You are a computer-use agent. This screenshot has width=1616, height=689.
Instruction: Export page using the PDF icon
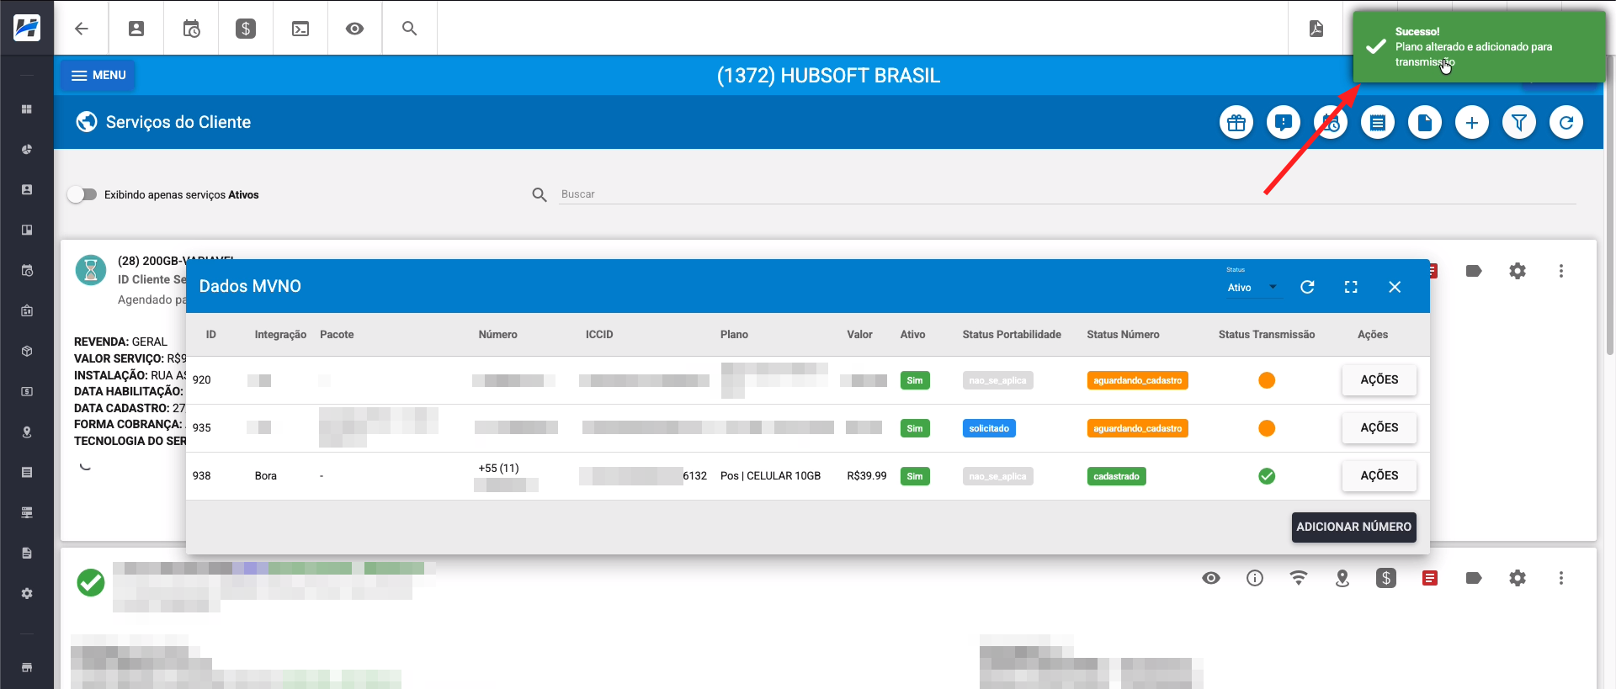point(1316,29)
